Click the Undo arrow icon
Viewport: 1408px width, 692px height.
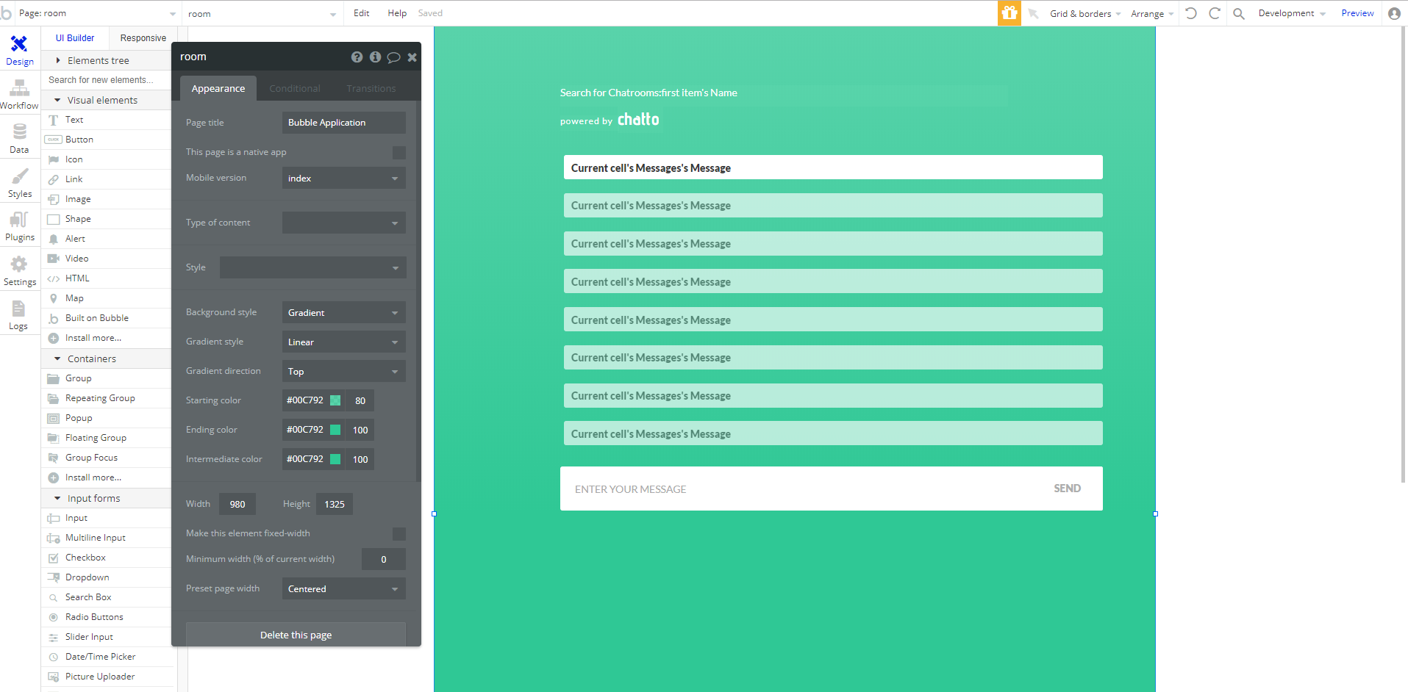[1191, 13]
